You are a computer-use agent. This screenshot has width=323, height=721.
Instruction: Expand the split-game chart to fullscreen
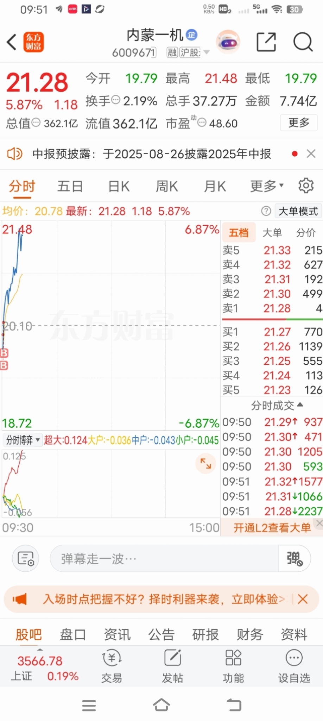206,463
